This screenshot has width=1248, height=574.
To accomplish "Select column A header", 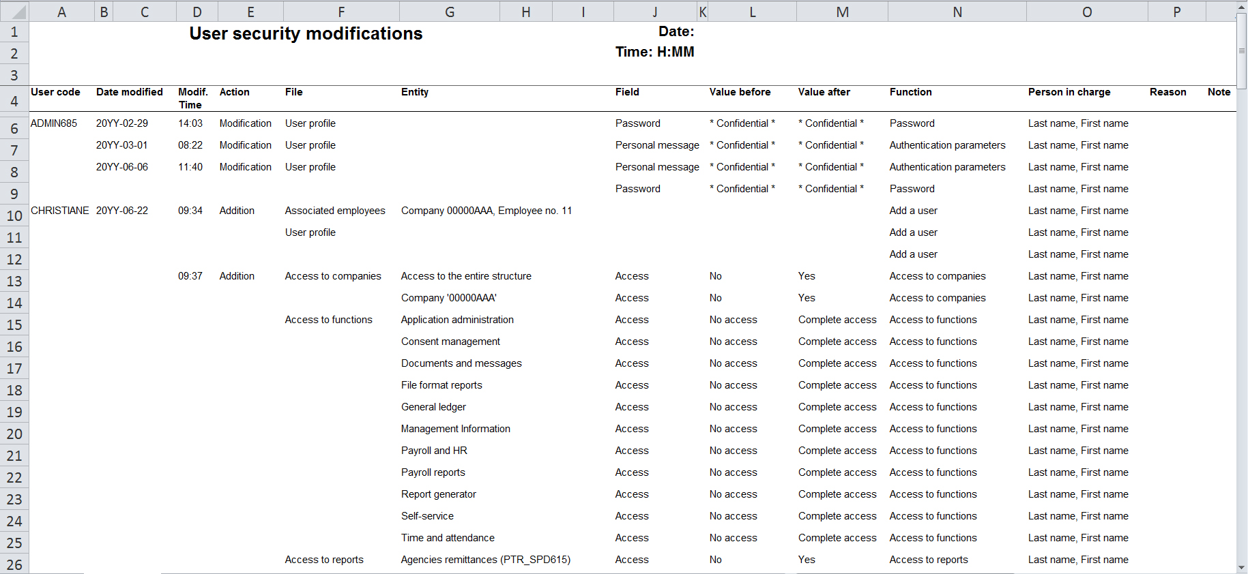I will point(61,12).
